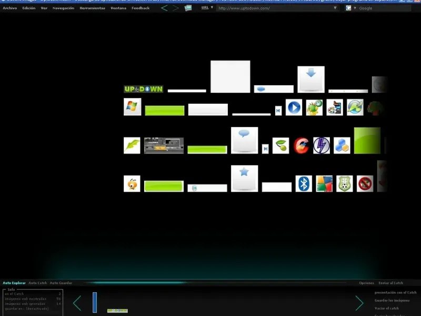421x316 pixels.
Task: Select the green bar image beside ant icon
Action: pyautogui.click(x=164, y=186)
